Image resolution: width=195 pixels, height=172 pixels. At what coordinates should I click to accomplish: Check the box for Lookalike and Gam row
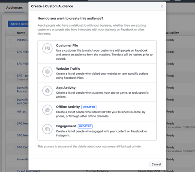(10, 101)
